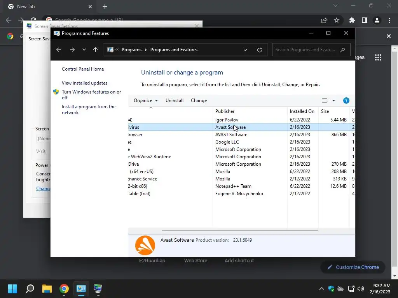
Task: Switch to Screen Saver Settings taskbar icon
Action: click(98, 289)
